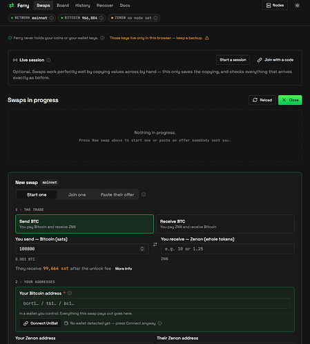The height and width of the screenshot is (344, 310).
Task: Select the Send BTC trade option
Action: pos(84,224)
